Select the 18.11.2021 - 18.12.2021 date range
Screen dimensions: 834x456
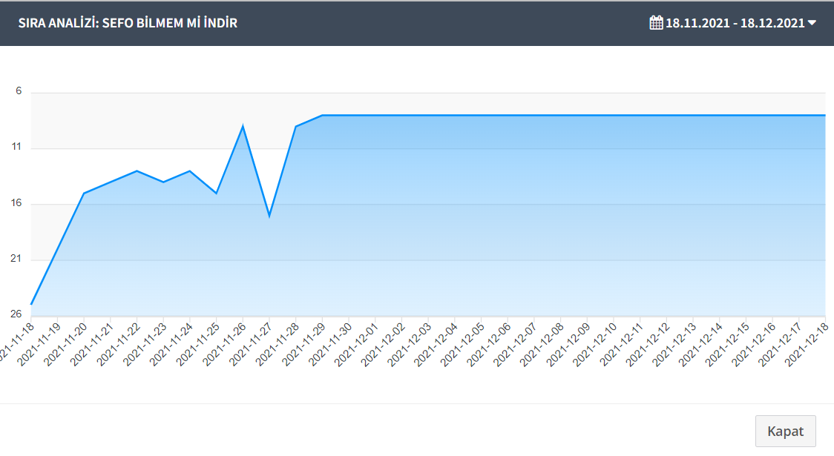click(x=735, y=23)
